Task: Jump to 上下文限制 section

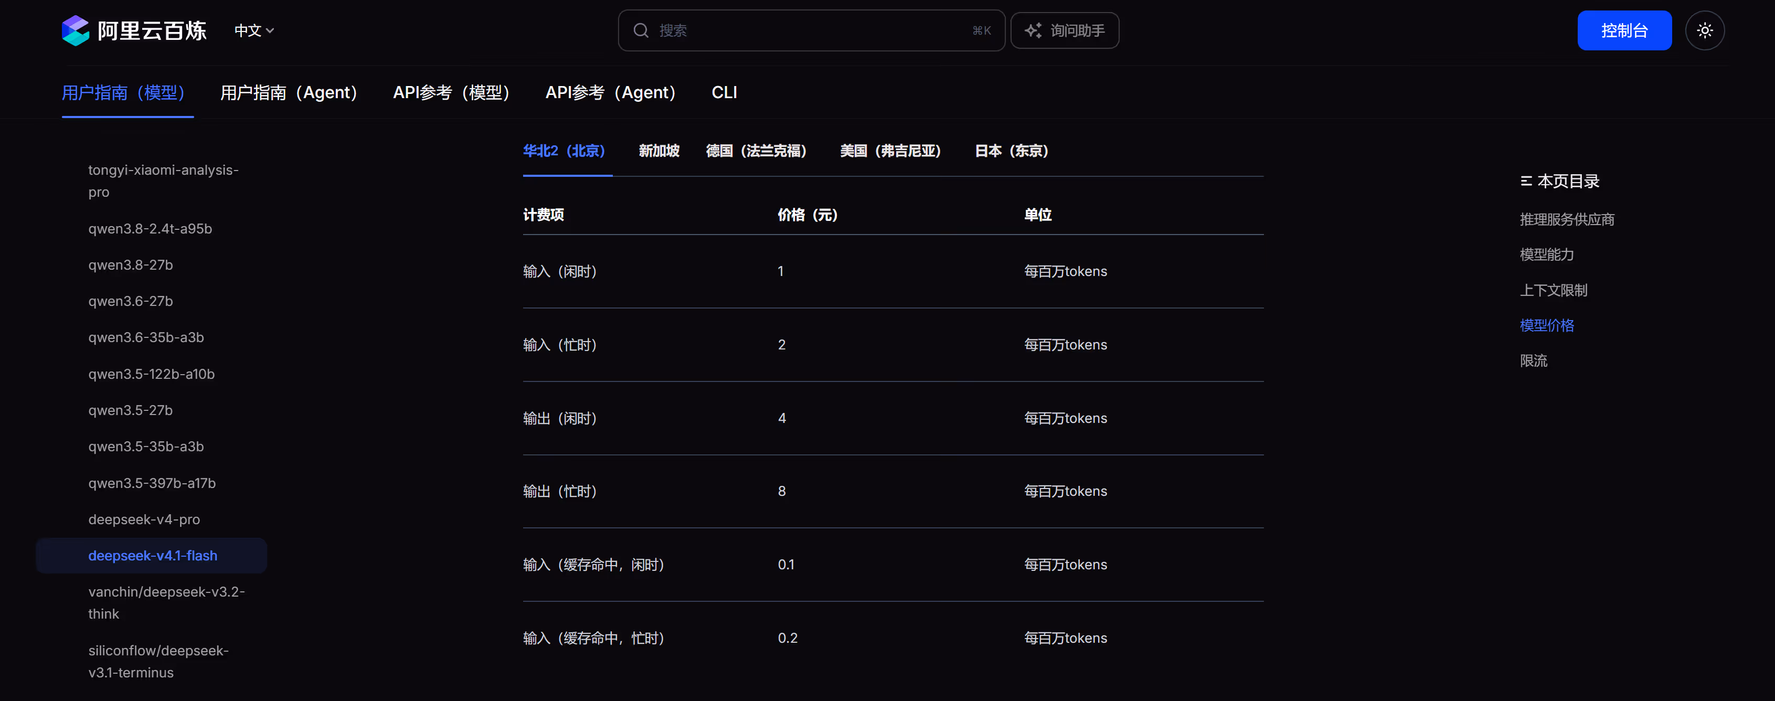Action: pyautogui.click(x=1553, y=290)
